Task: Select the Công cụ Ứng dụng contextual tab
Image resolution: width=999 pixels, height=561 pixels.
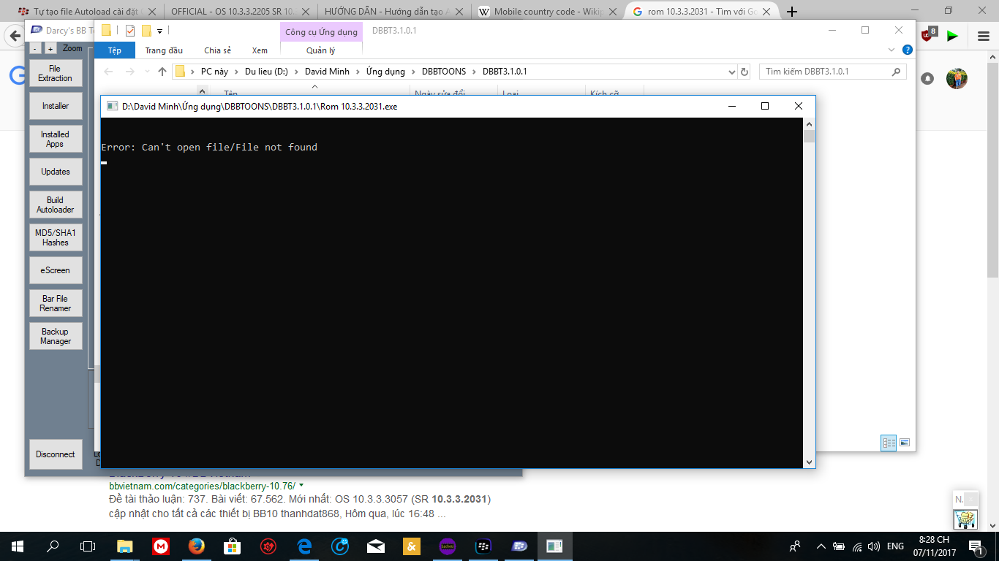Action: click(x=321, y=32)
